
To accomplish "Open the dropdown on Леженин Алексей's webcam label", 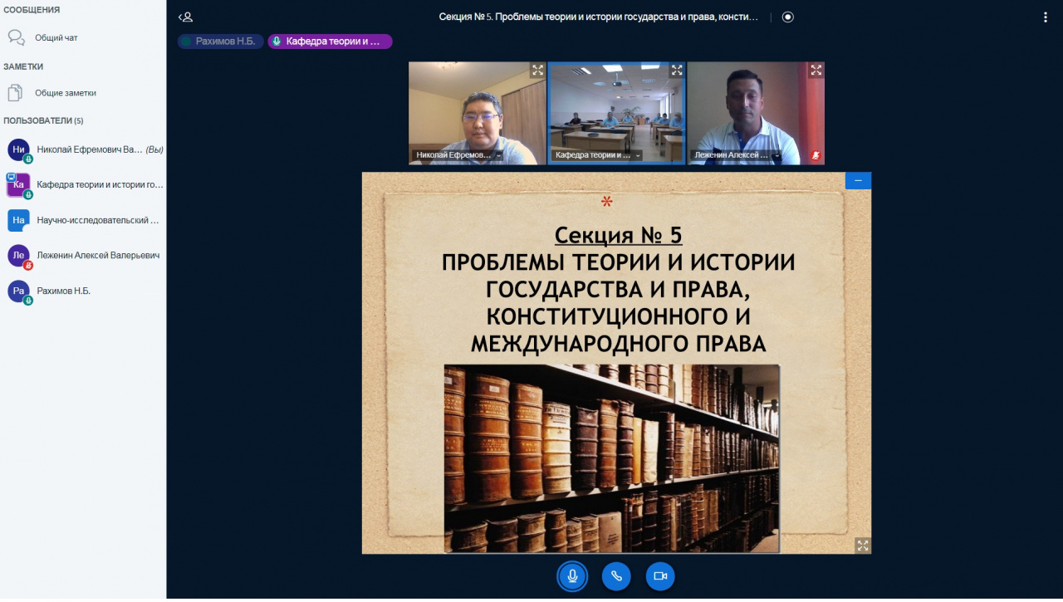I will pyautogui.click(x=776, y=155).
